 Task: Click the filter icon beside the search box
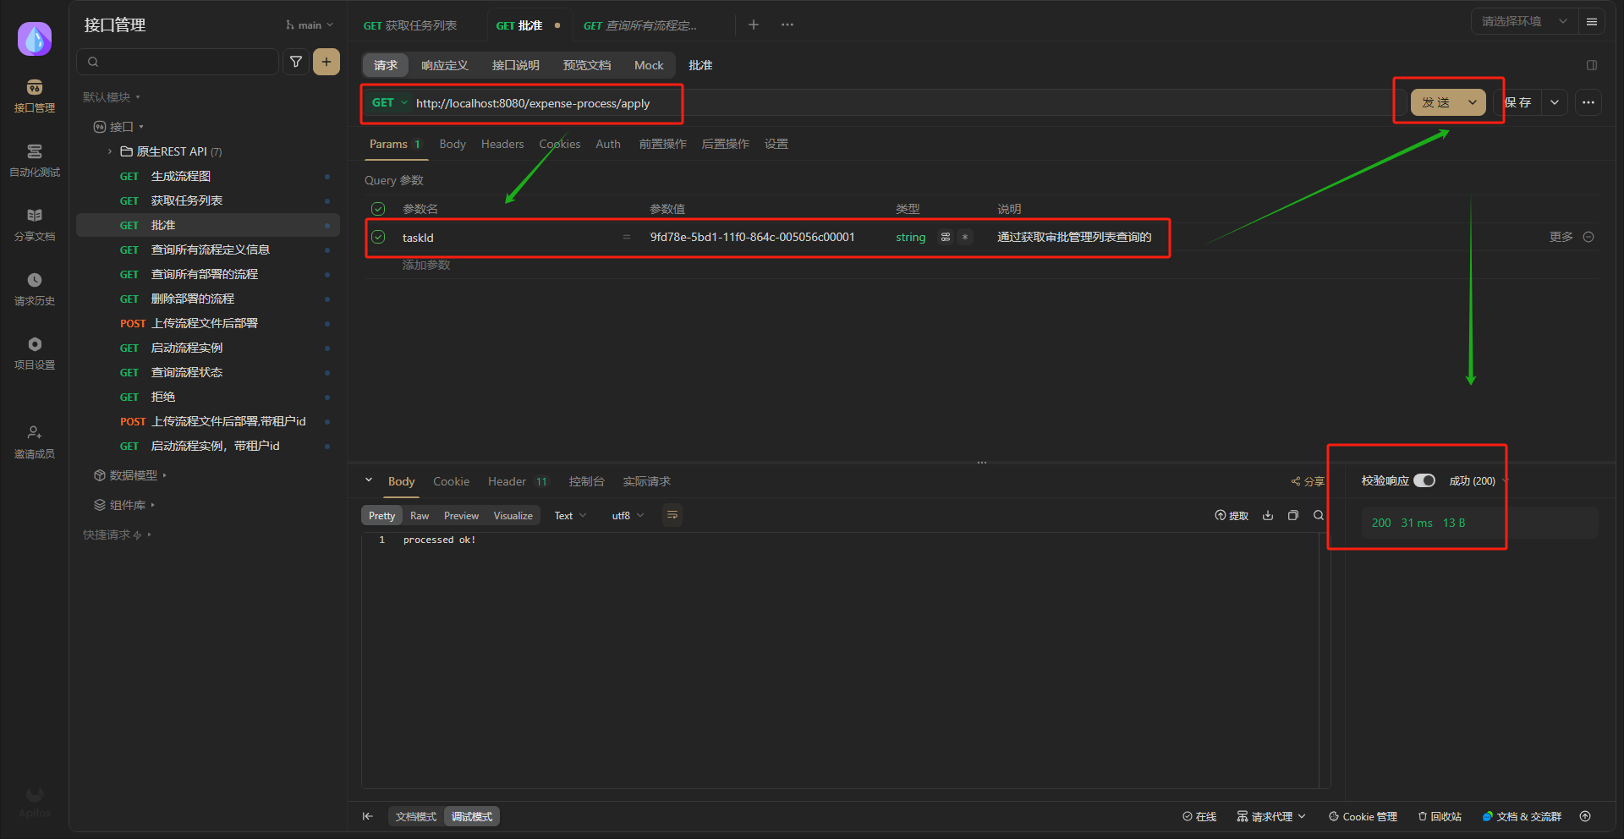(295, 62)
